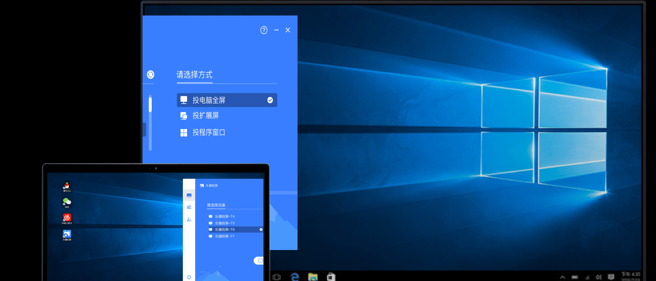Open Task View on the taskbar
This screenshot has height=281, width=656.
[x=276, y=277]
